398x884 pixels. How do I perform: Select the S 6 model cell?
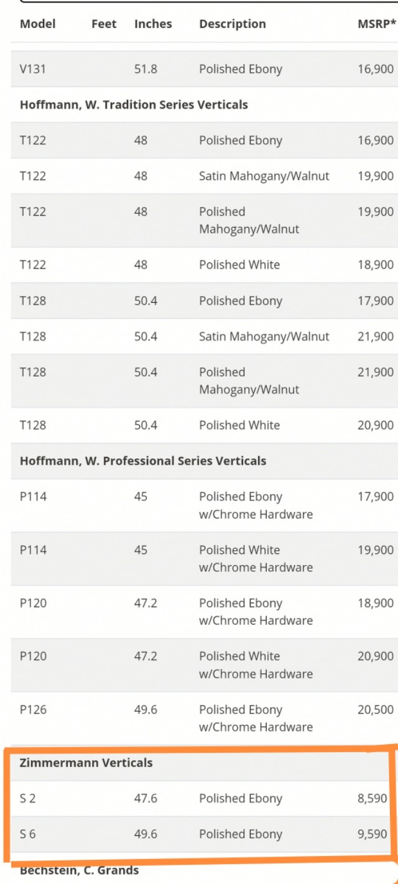[28, 834]
